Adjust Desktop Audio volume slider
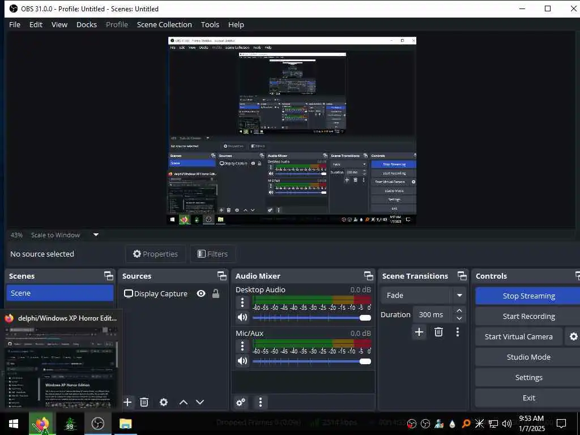This screenshot has width=580, height=435. (312, 318)
